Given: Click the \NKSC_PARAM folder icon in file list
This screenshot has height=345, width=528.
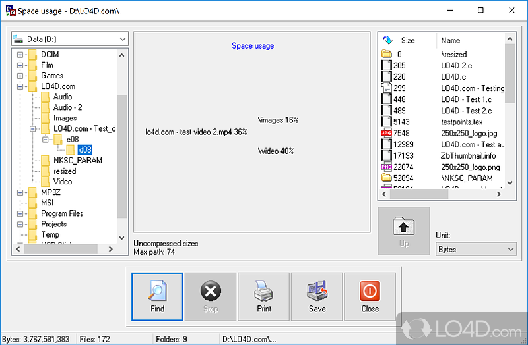Looking at the screenshot, I should [387, 178].
